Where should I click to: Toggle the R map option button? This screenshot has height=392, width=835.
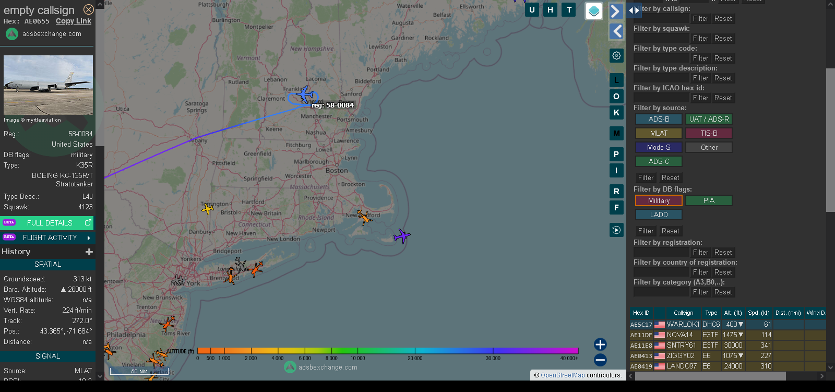point(616,192)
